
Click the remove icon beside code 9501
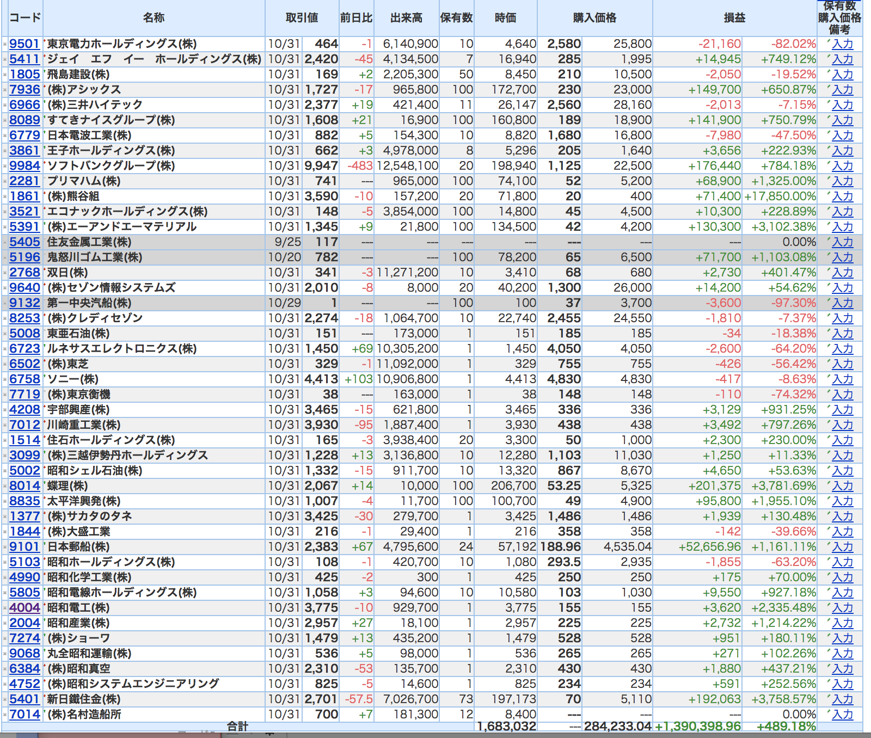click(5, 44)
